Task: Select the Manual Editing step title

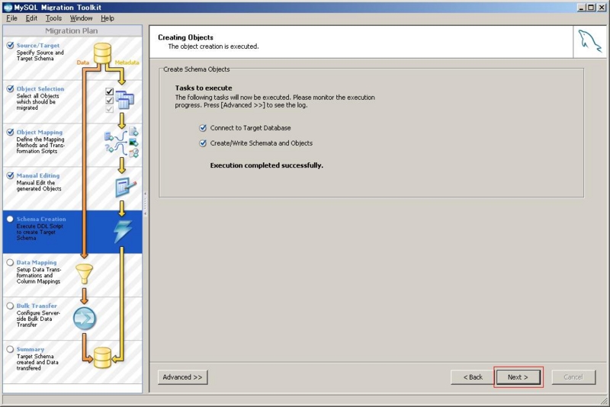Action: [37, 176]
